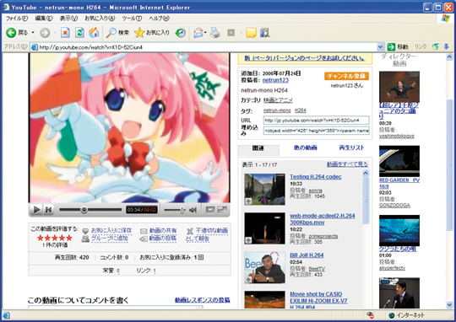The width and height of the screenshot is (456, 322).
Task: Click the add-to-group people icon
Action: (x=85, y=239)
